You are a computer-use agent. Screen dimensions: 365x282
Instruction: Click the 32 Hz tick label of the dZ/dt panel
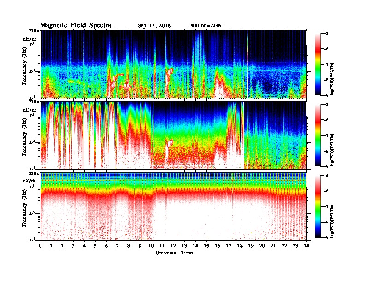point(34,173)
